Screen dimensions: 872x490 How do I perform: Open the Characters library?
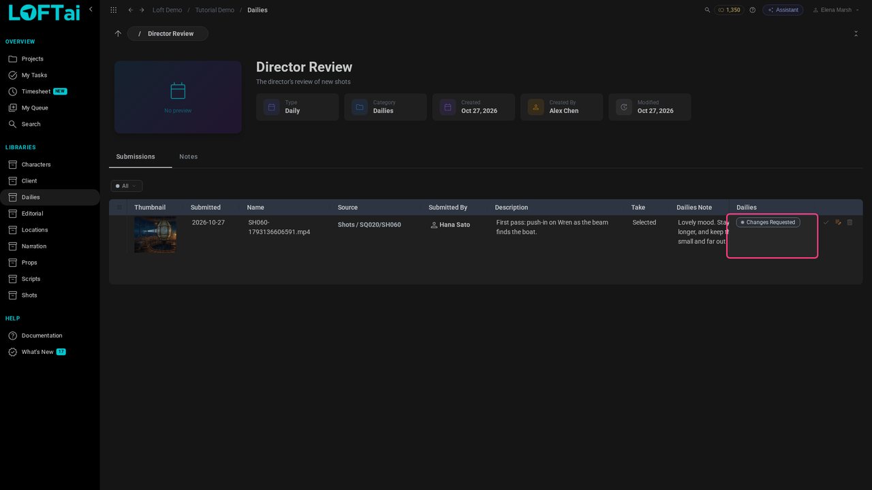coord(50,165)
